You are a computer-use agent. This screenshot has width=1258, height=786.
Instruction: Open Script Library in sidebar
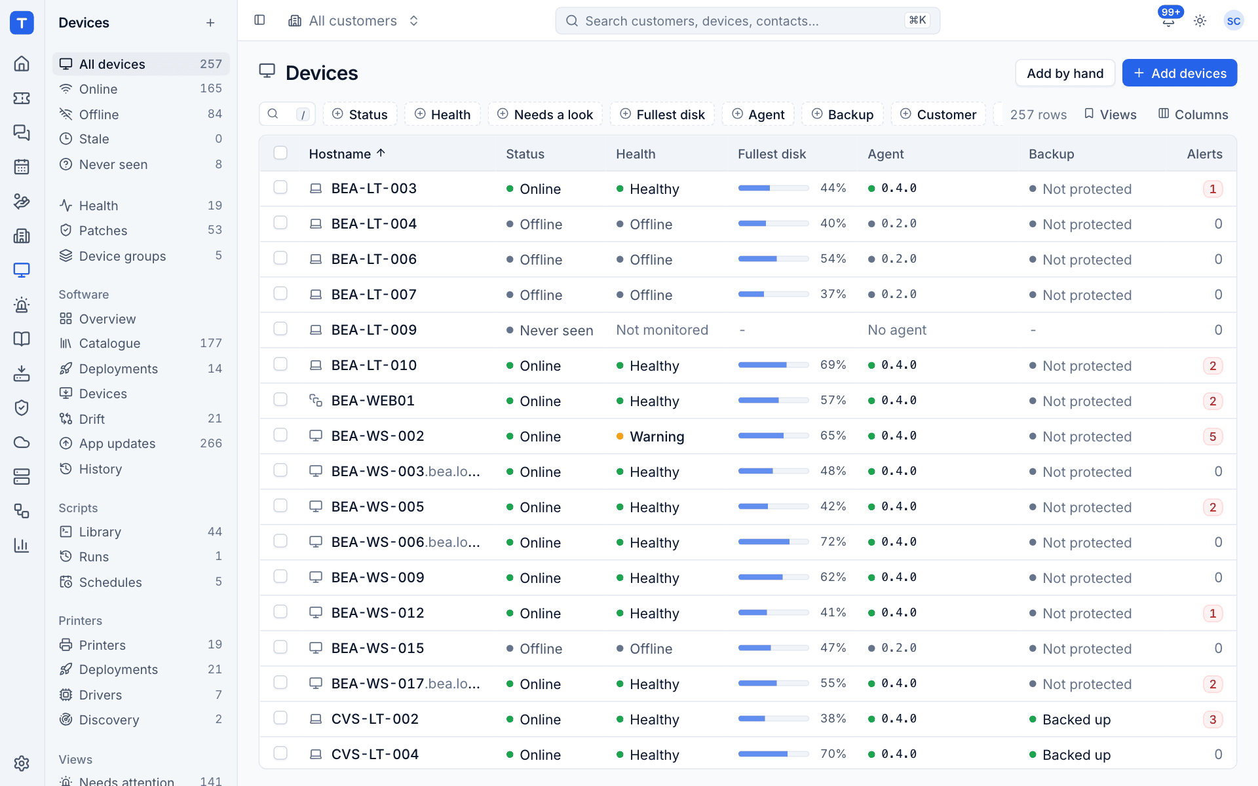pyautogui.click(x=141, y=531)
